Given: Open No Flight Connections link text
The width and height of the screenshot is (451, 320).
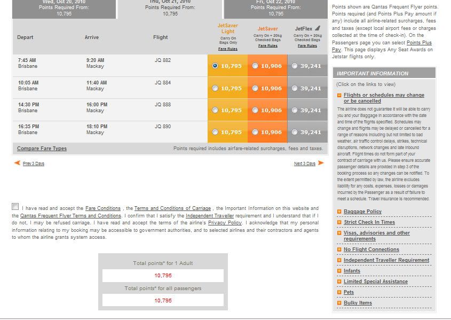Looking at the screenshot, I should 371,249.
